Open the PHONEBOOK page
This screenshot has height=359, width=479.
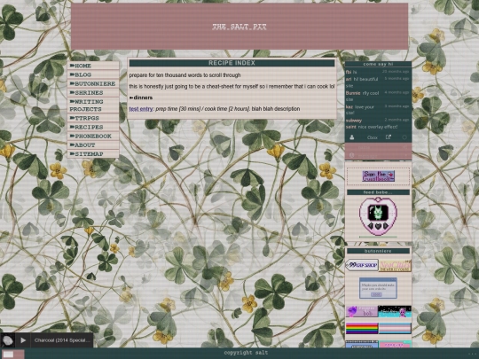point(93,136)
